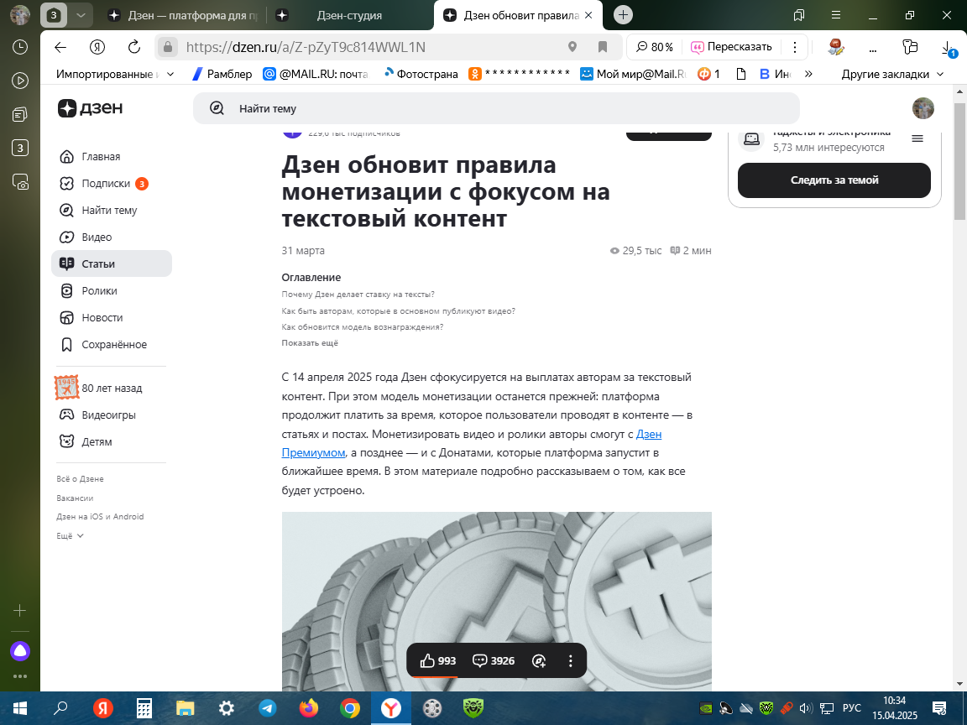The image size is (967, 725).
Task: Open downloads arrow icon in toolbar
Action: point(948,48)
